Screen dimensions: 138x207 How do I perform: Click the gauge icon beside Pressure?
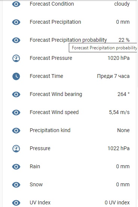[16, 149]
